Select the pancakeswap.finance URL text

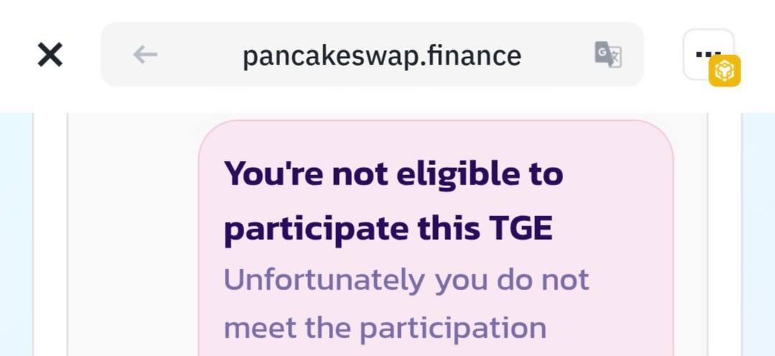click(x=381, y=56)
